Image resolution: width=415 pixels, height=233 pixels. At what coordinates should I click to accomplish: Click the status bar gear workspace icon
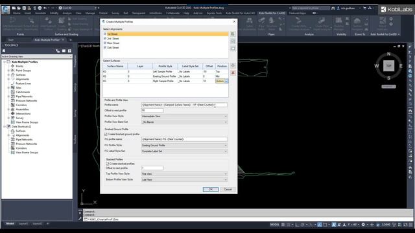coord(363,225)
